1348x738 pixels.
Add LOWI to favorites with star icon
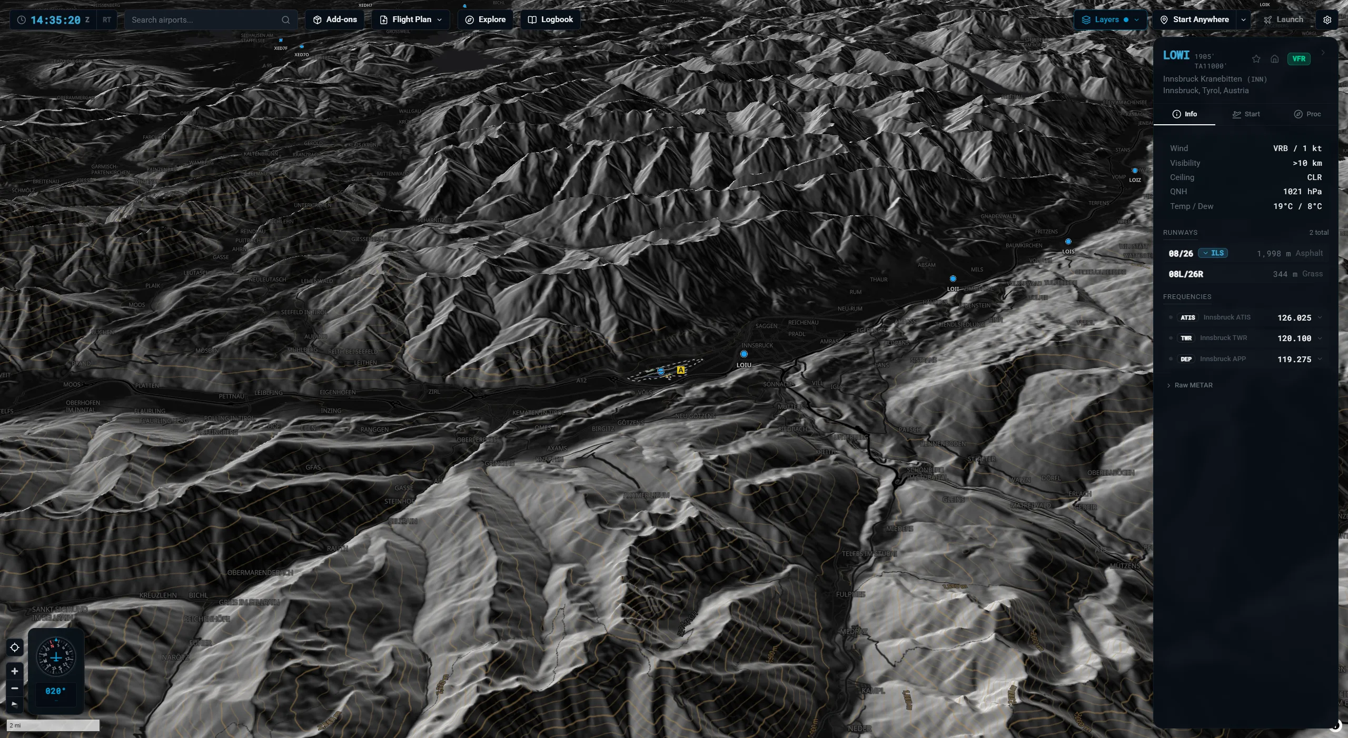(1256, 59)
